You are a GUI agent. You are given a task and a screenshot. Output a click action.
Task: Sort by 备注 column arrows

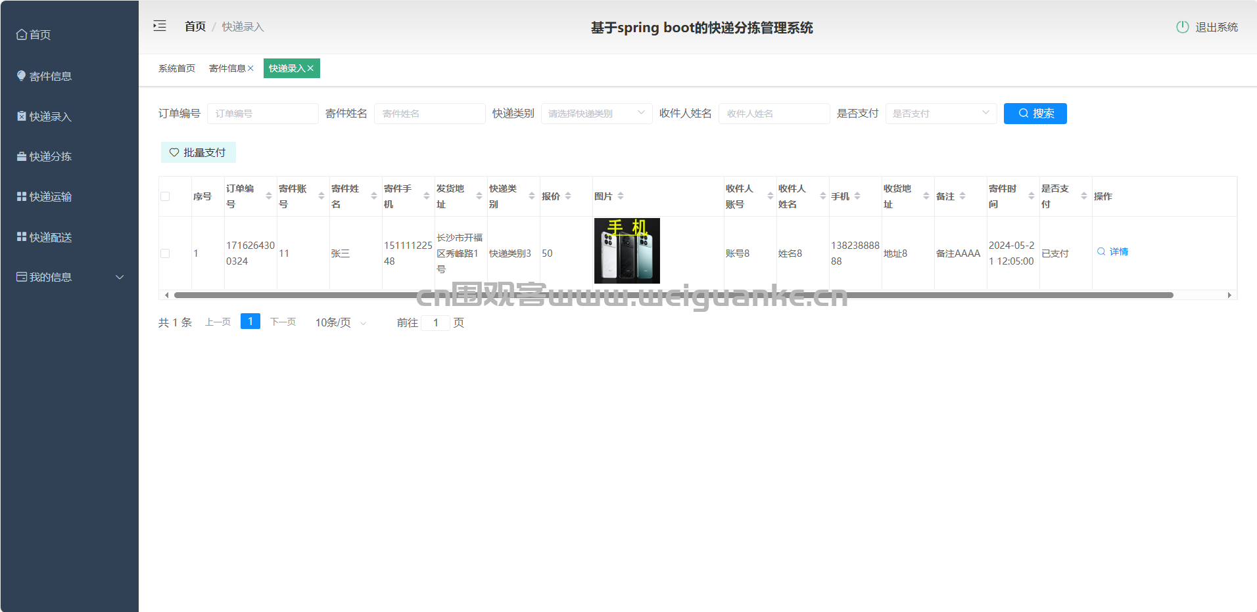click(x=962, y=196)
